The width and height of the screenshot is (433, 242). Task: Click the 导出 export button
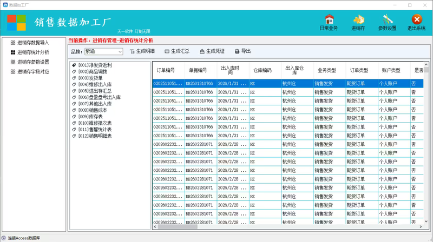[x=243, y=51]
